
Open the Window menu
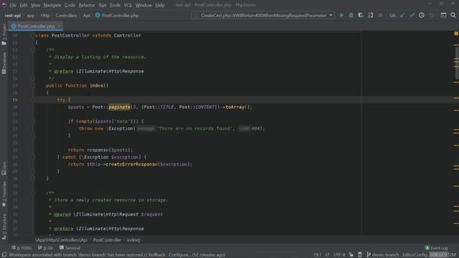tap(143, 5)
